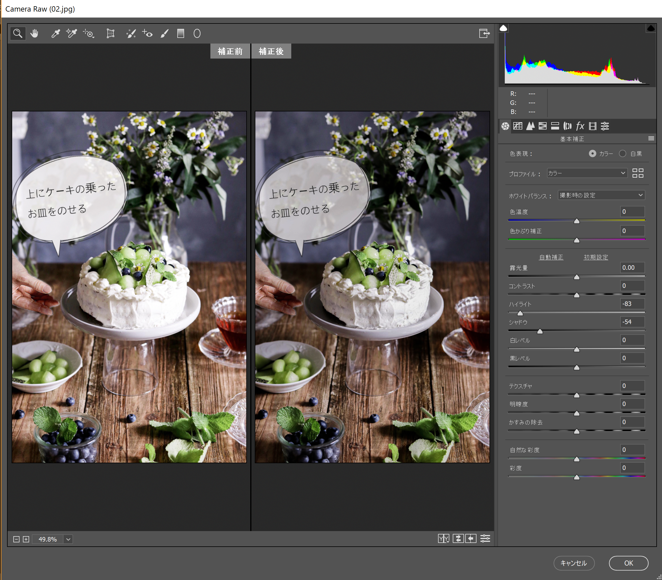Open the 基本補正 panel flyout menu
Image resolution: width=662 pixels, height=580 pixels.
click(651, 139)
